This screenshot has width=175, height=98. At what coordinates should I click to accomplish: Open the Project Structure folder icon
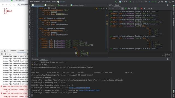(166, 2)
